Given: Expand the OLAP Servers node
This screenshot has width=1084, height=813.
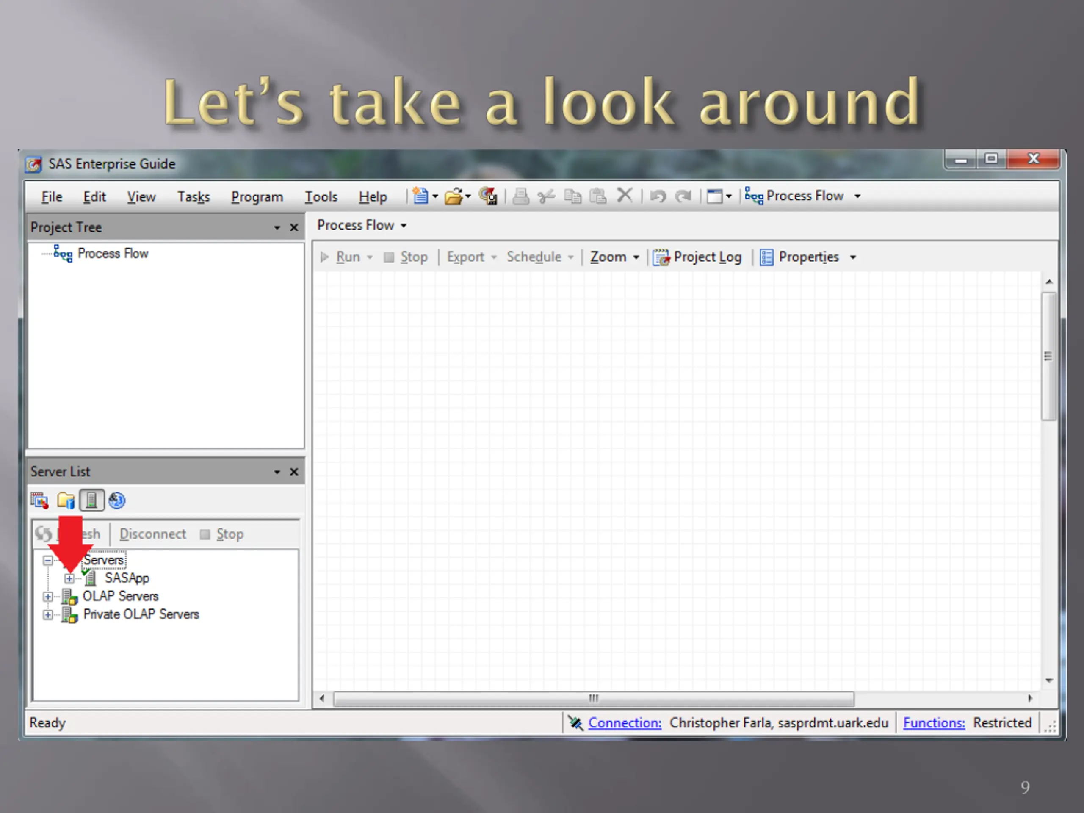Looking at the screenshot, I should pos(47,597).
